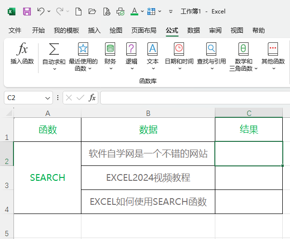The height and width of the screenshot is (239, 290).
Task: Select the 函数 header cell
Action: click(x=48, y=130)
